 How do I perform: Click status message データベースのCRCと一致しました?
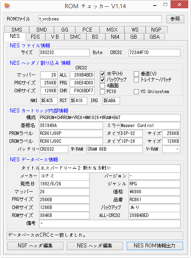(95, 236)
